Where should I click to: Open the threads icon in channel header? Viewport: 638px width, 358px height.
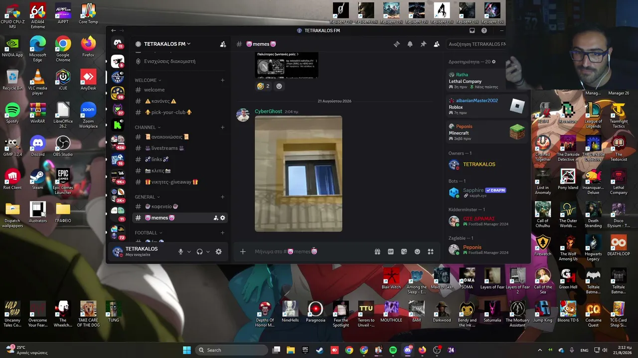point(397,44)
